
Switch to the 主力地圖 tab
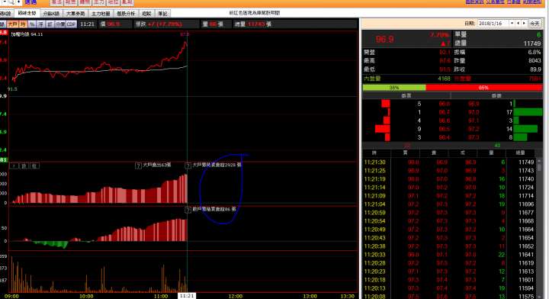[101, 14]
